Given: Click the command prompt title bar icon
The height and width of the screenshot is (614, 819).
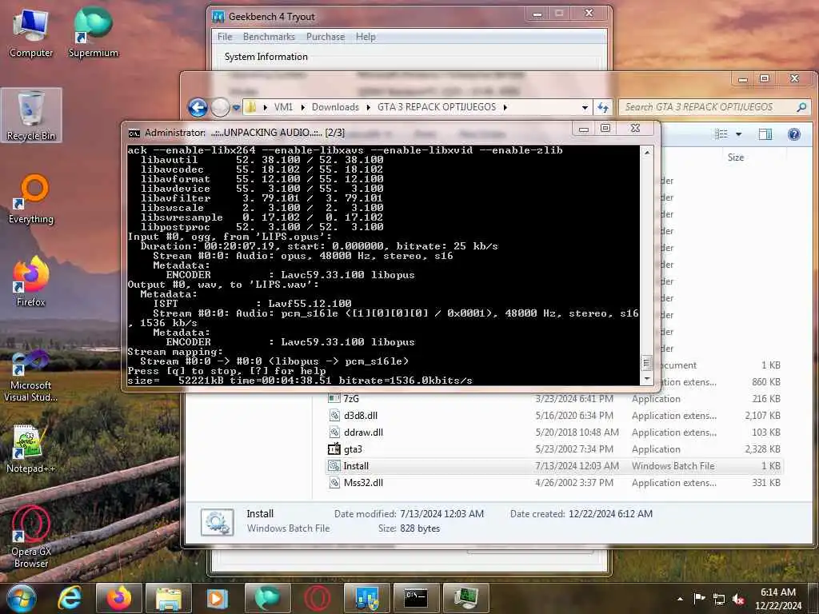Looking at the screenshot, I should click(134, 134).
